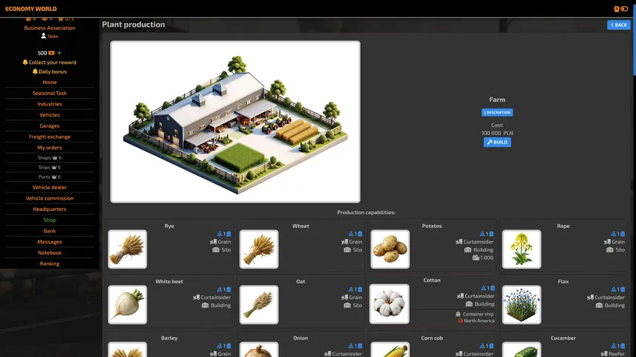Click the blue pyramid icon in Flax card
The width and height of the screenshot is (636, 357).
coord(613,289)
